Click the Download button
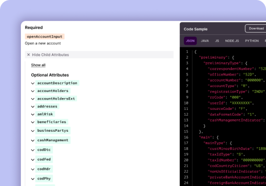 (256, 28)
